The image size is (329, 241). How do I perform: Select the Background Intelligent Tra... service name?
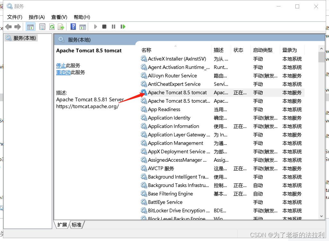[x=178, y=177]
